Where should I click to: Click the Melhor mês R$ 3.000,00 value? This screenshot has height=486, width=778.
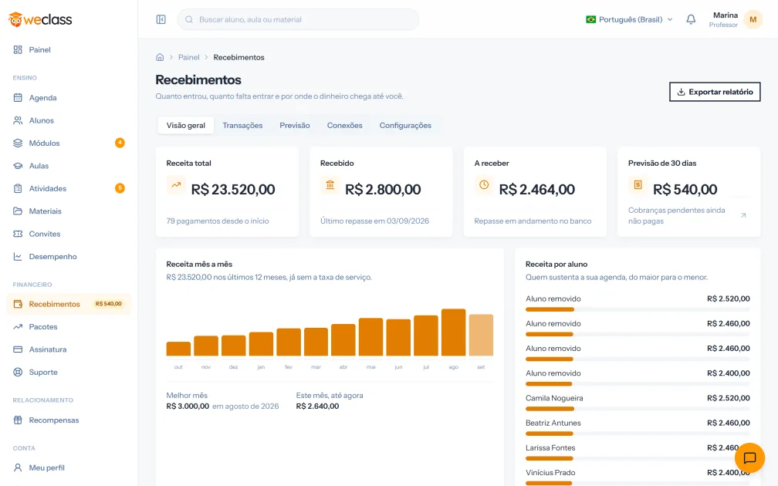click(188, 406)
